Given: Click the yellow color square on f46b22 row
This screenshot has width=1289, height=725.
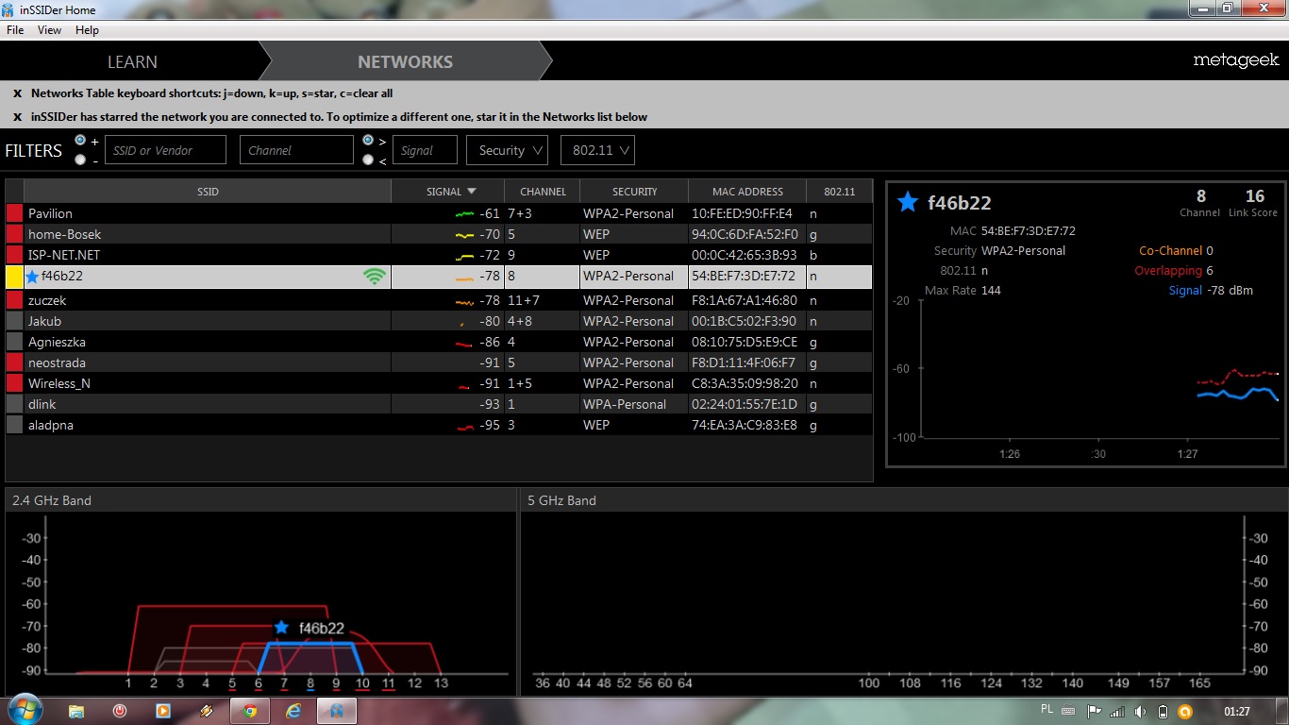Looking at the screenshot, I should tap(14, 277).
